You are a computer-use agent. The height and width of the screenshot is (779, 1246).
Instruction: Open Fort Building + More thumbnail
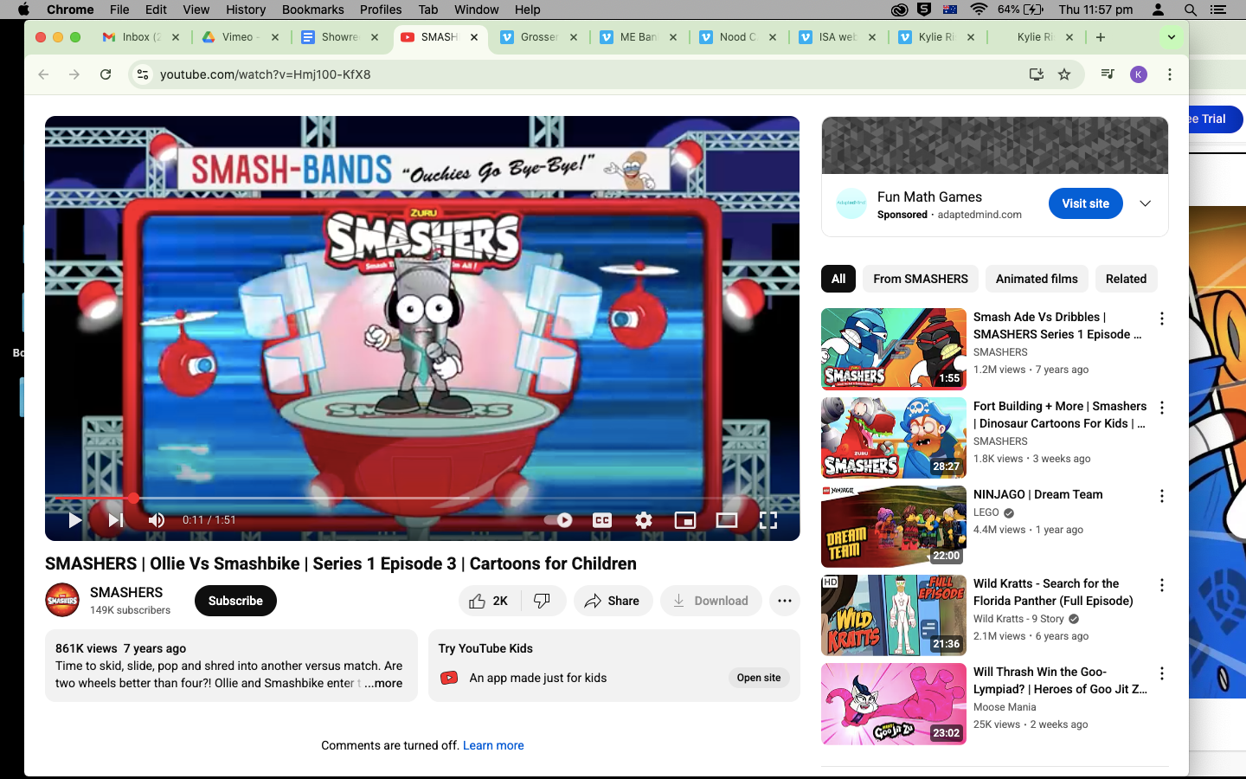pyautogui.click(x=894, y=438)
